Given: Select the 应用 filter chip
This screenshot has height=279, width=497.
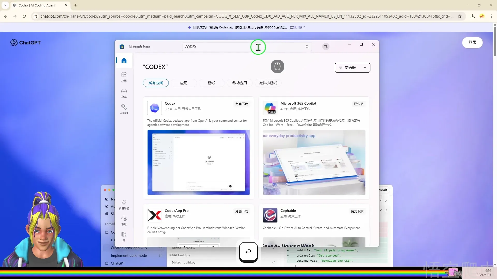Looking at the screenshot, I should pyautogui.click(x=184, y=83).
